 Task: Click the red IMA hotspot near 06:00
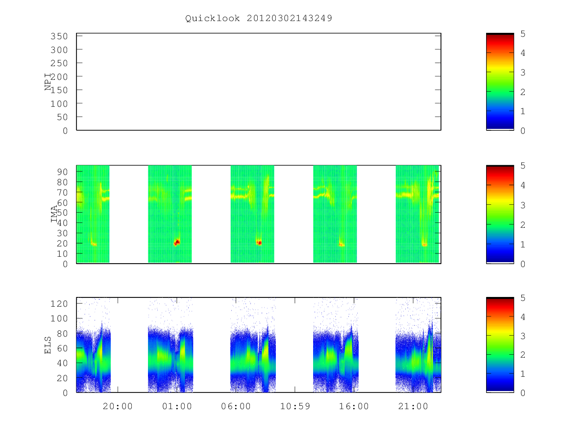pyautogui.click(x=259, y=242)
